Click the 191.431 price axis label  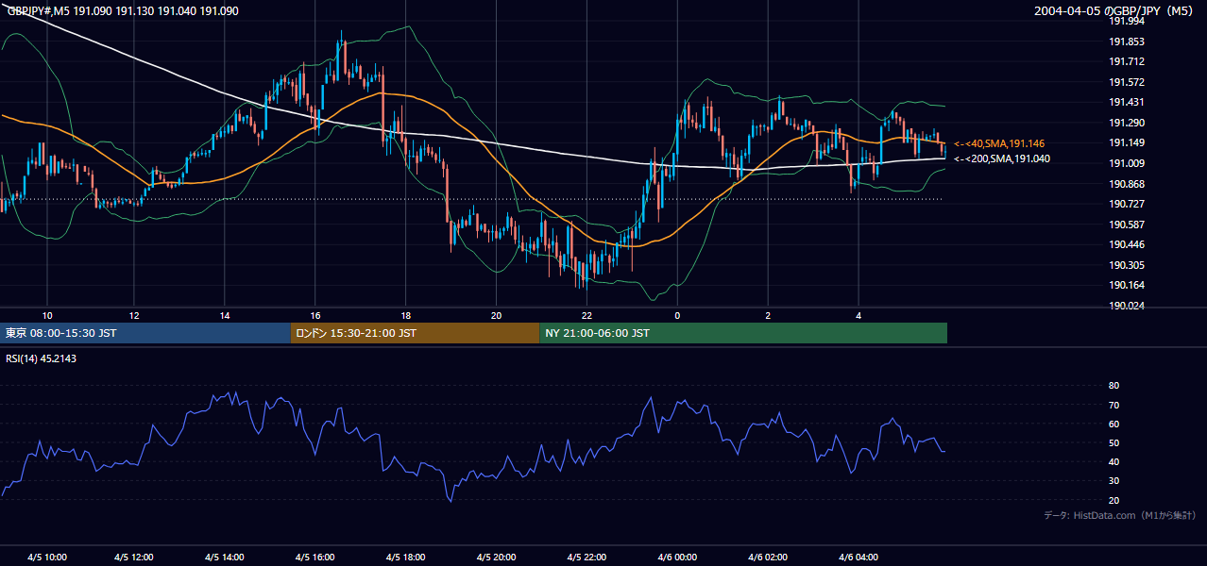point(1127,103)
